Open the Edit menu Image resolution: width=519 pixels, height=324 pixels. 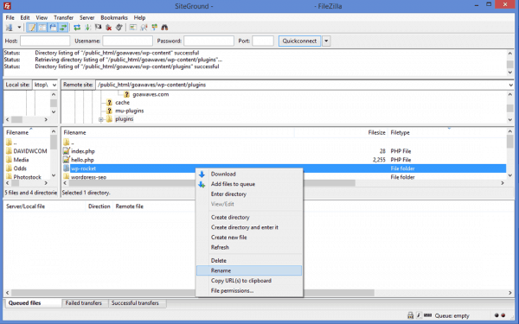point(25,17)
